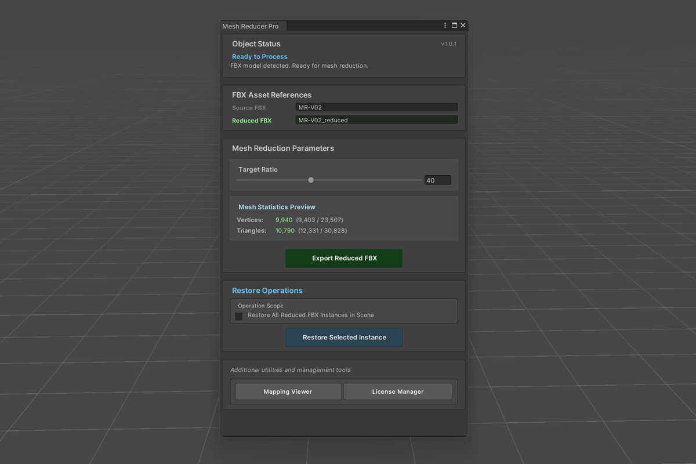Maximize the Mesh Reducer Pro panel
The width and height of the screenshot is (696, 464).
454,26
